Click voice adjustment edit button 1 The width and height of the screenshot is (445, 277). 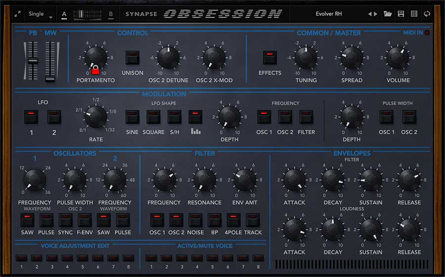[x=21, y=258]
